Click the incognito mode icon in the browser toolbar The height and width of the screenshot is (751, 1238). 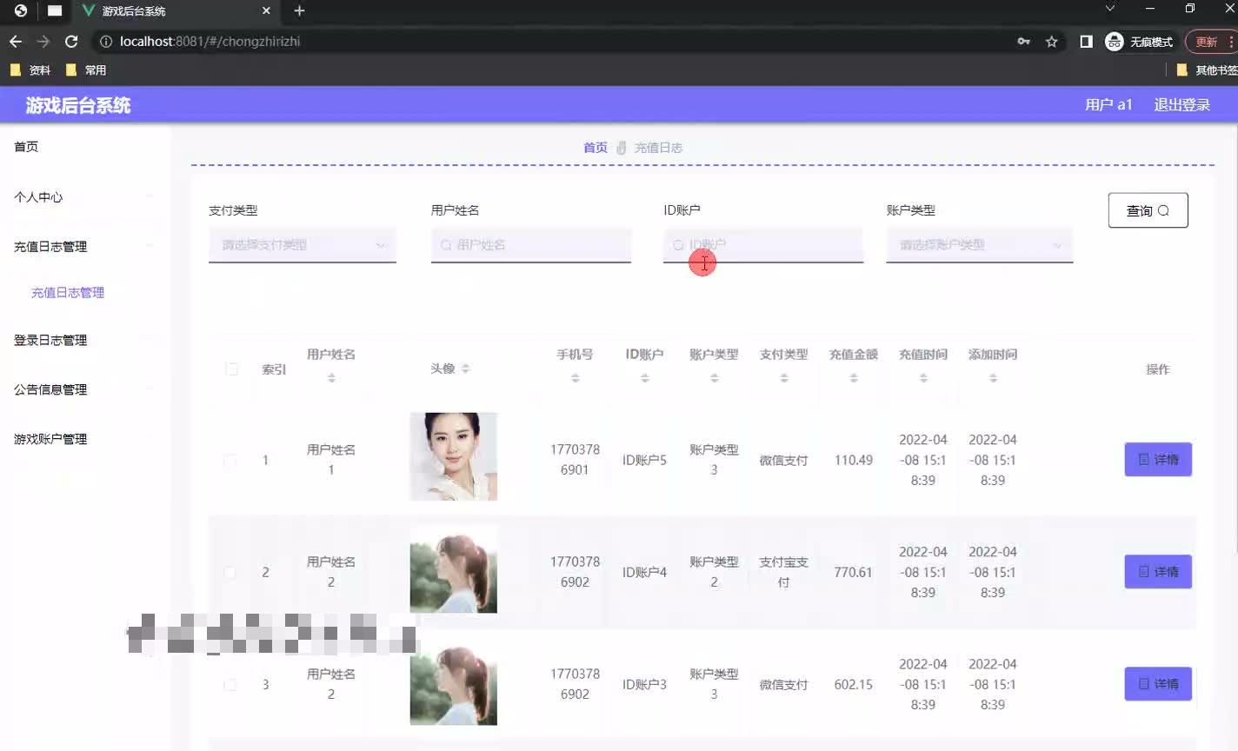tap(1113, 41)
